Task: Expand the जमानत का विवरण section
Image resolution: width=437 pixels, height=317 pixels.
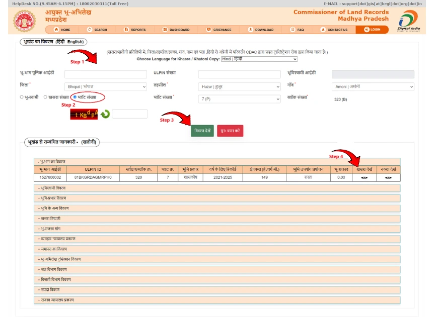Action: point(217,249)
